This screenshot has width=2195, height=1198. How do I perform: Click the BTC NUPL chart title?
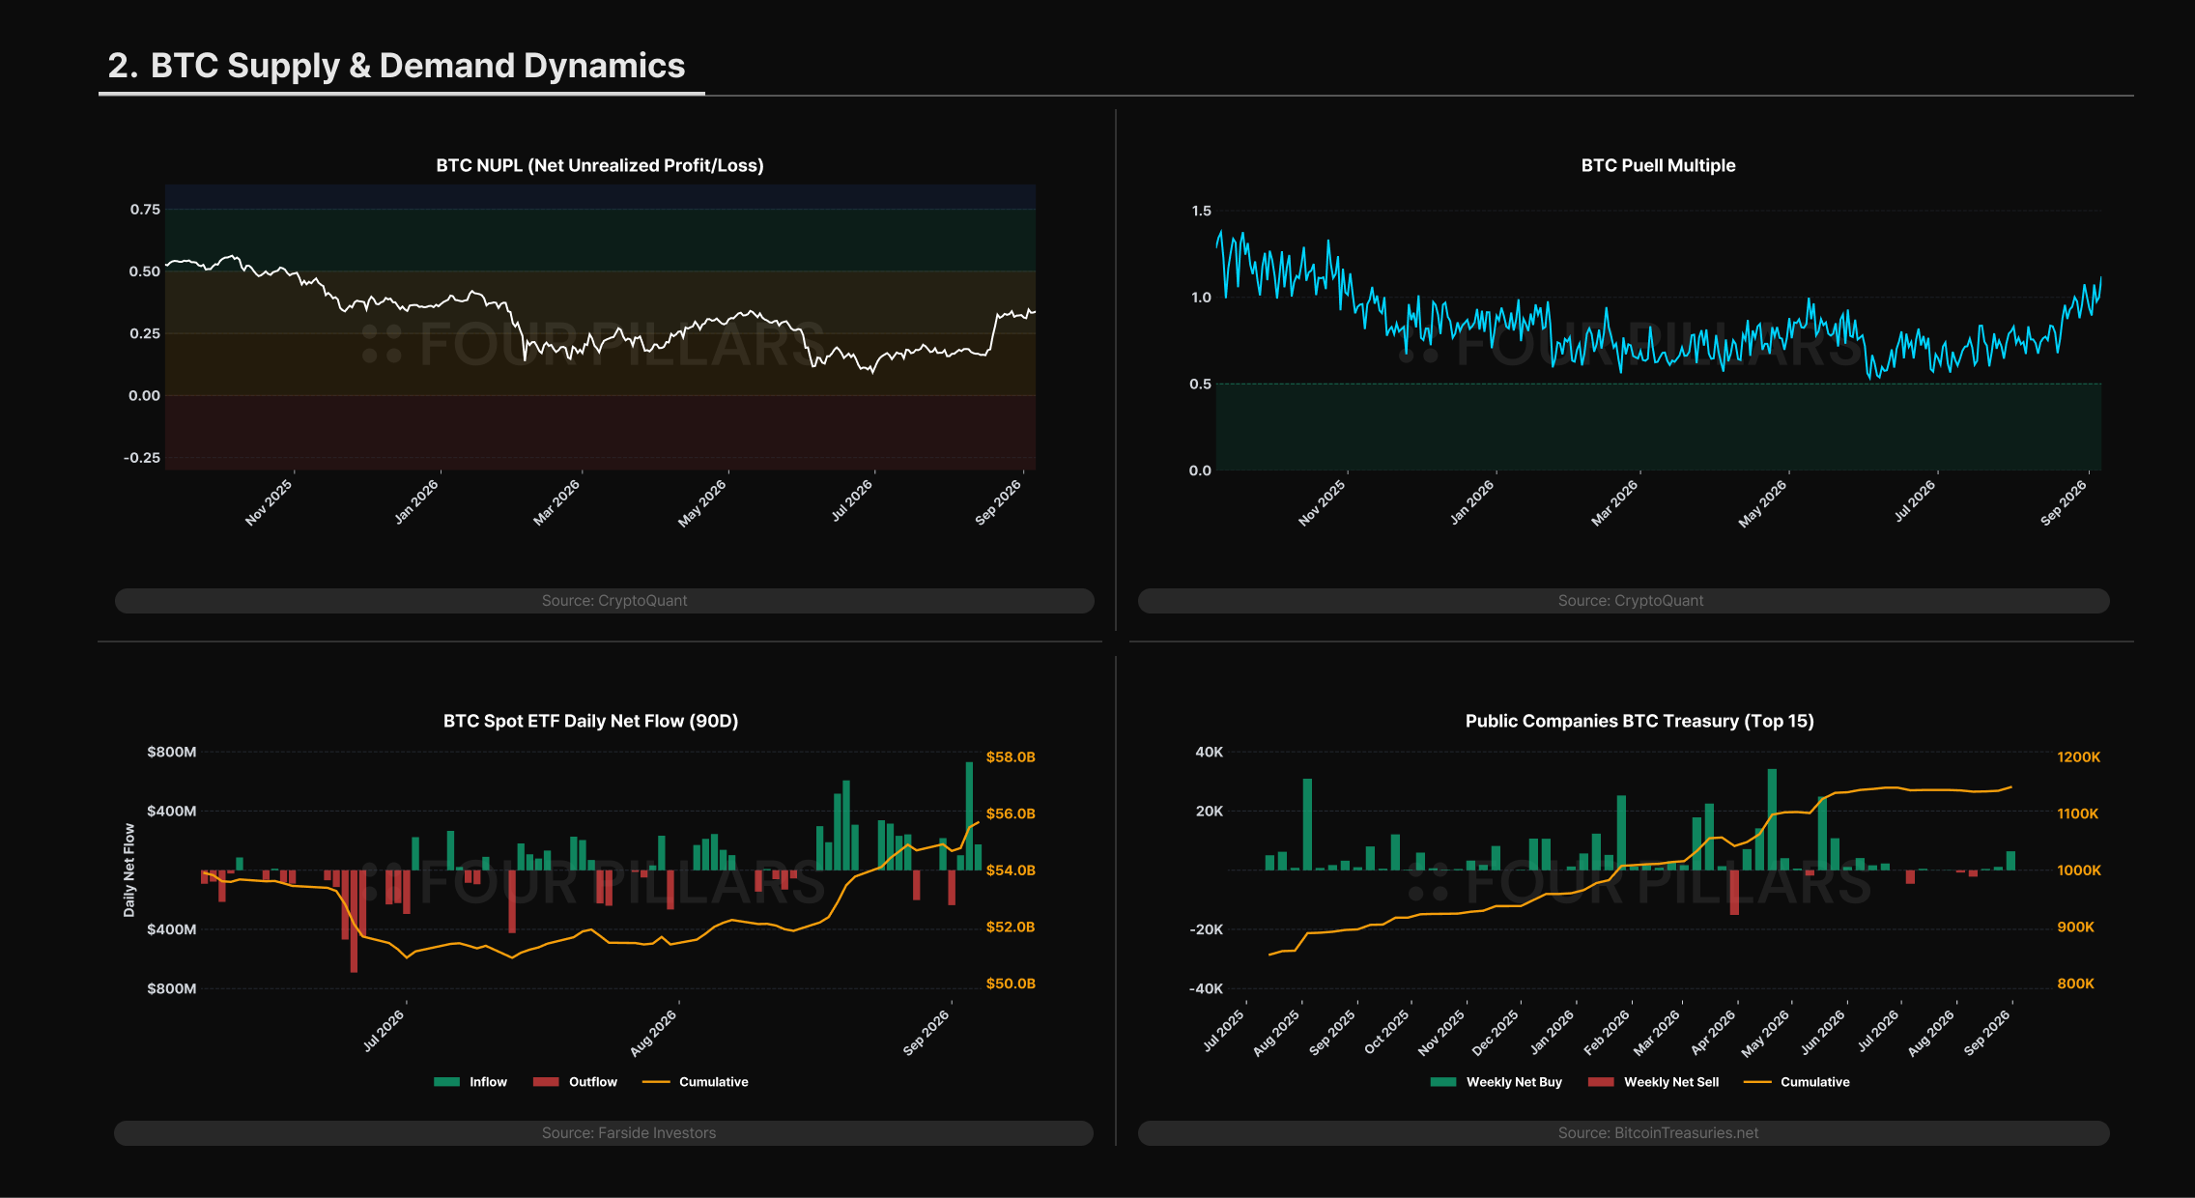pos(600,165)
